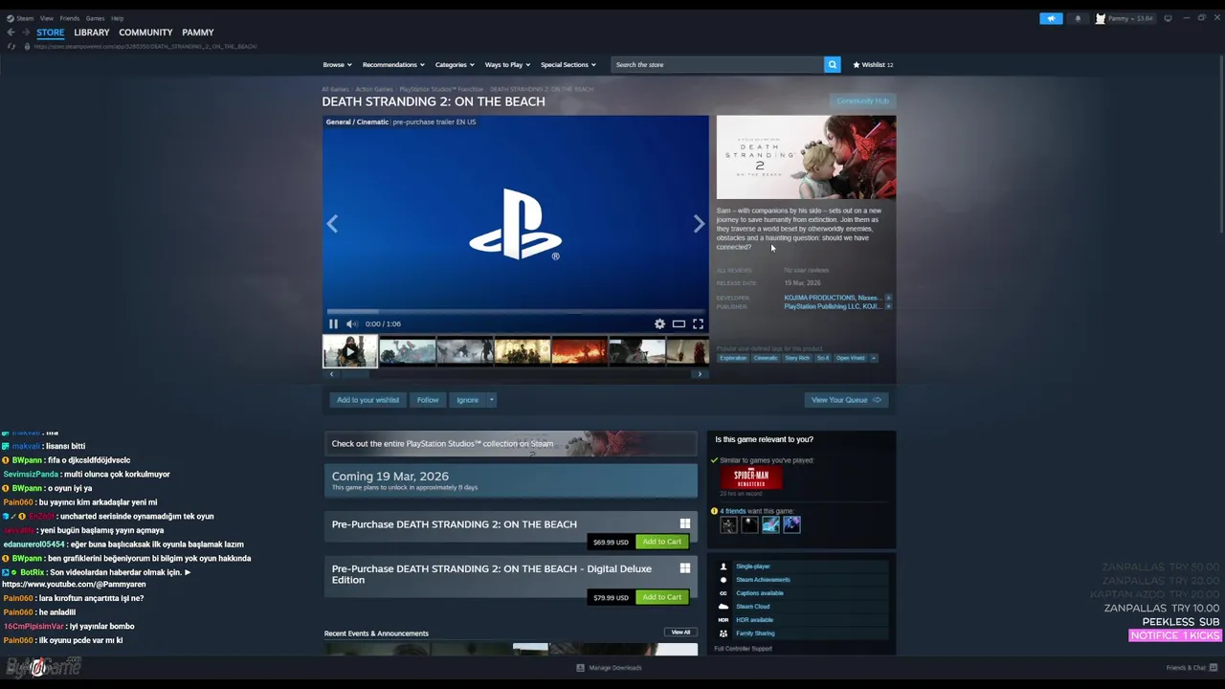
Task: Click the Open World tag
Action: 850,358
